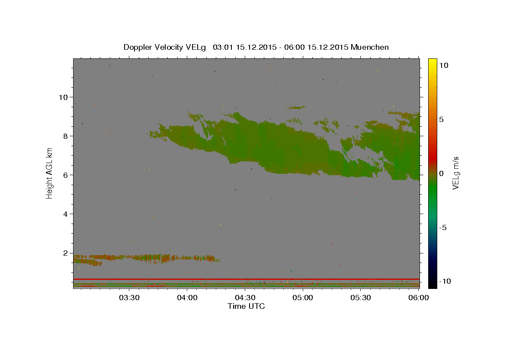The width and height of the screenshot is (519, 346).
Task: Click the 05:00 time tick label
Action: (303, 298)
